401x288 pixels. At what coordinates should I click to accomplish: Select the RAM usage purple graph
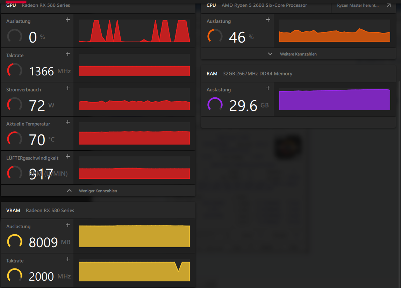point(335,99)
